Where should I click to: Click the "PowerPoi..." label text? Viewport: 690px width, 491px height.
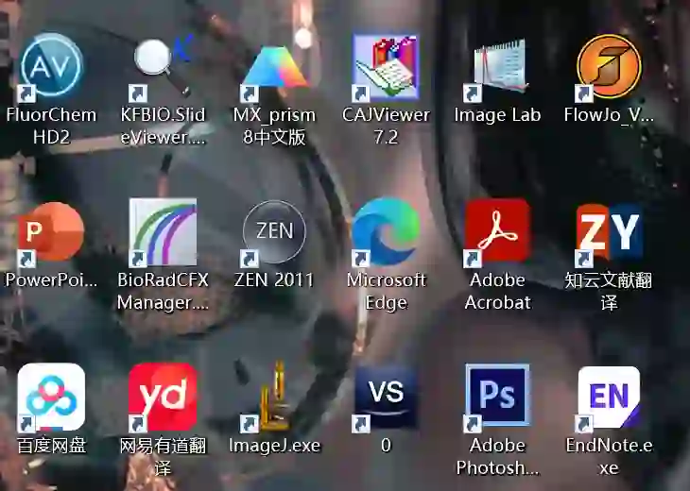tap(51, 280)
